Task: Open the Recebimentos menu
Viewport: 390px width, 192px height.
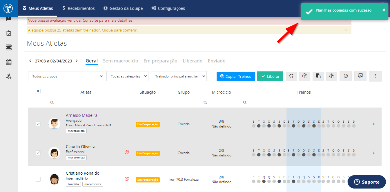Action: pos(78,8)
